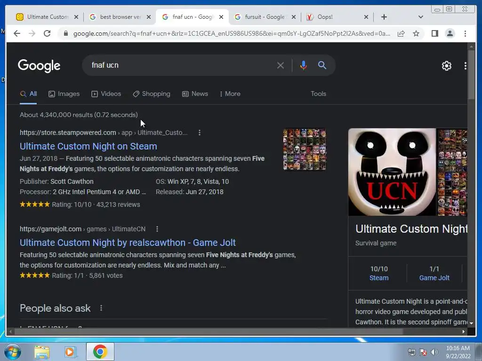Open the Windows Start button
The height and width of the screenshot is (361, 482).
[13, 352]
